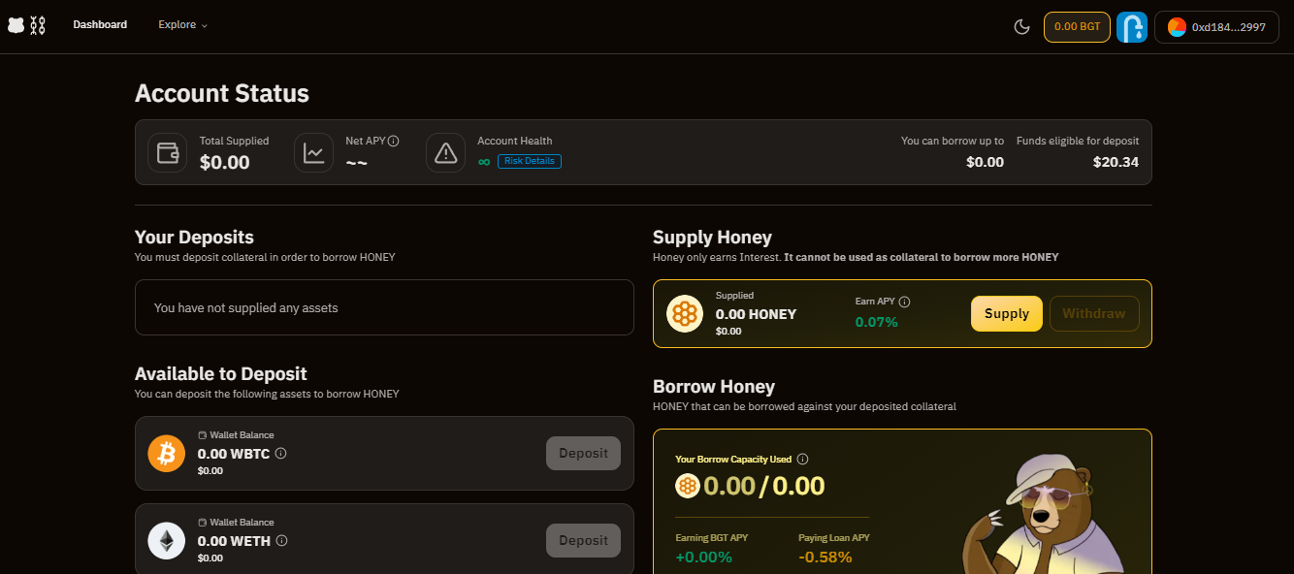Image resolution: width=1294 pixels, height=574 pixels.
Task: Click the info icon by Your Borrow Capacity Used
Action: [802, 460]
